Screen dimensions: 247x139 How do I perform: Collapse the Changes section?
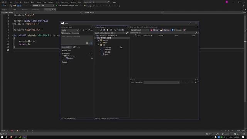[x=61, y=53]
